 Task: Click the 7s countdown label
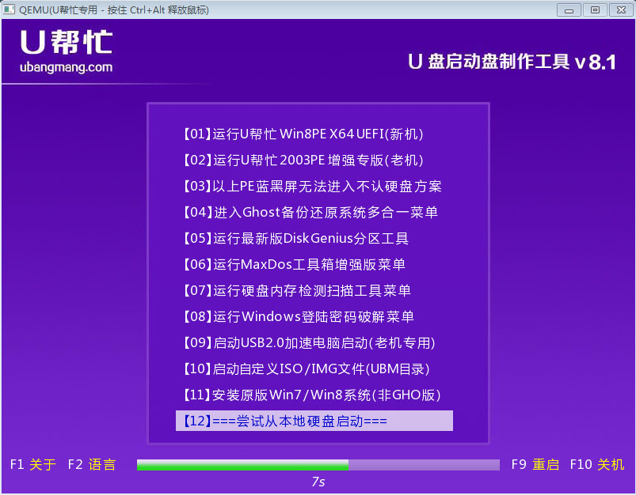[x=321, y=481]
